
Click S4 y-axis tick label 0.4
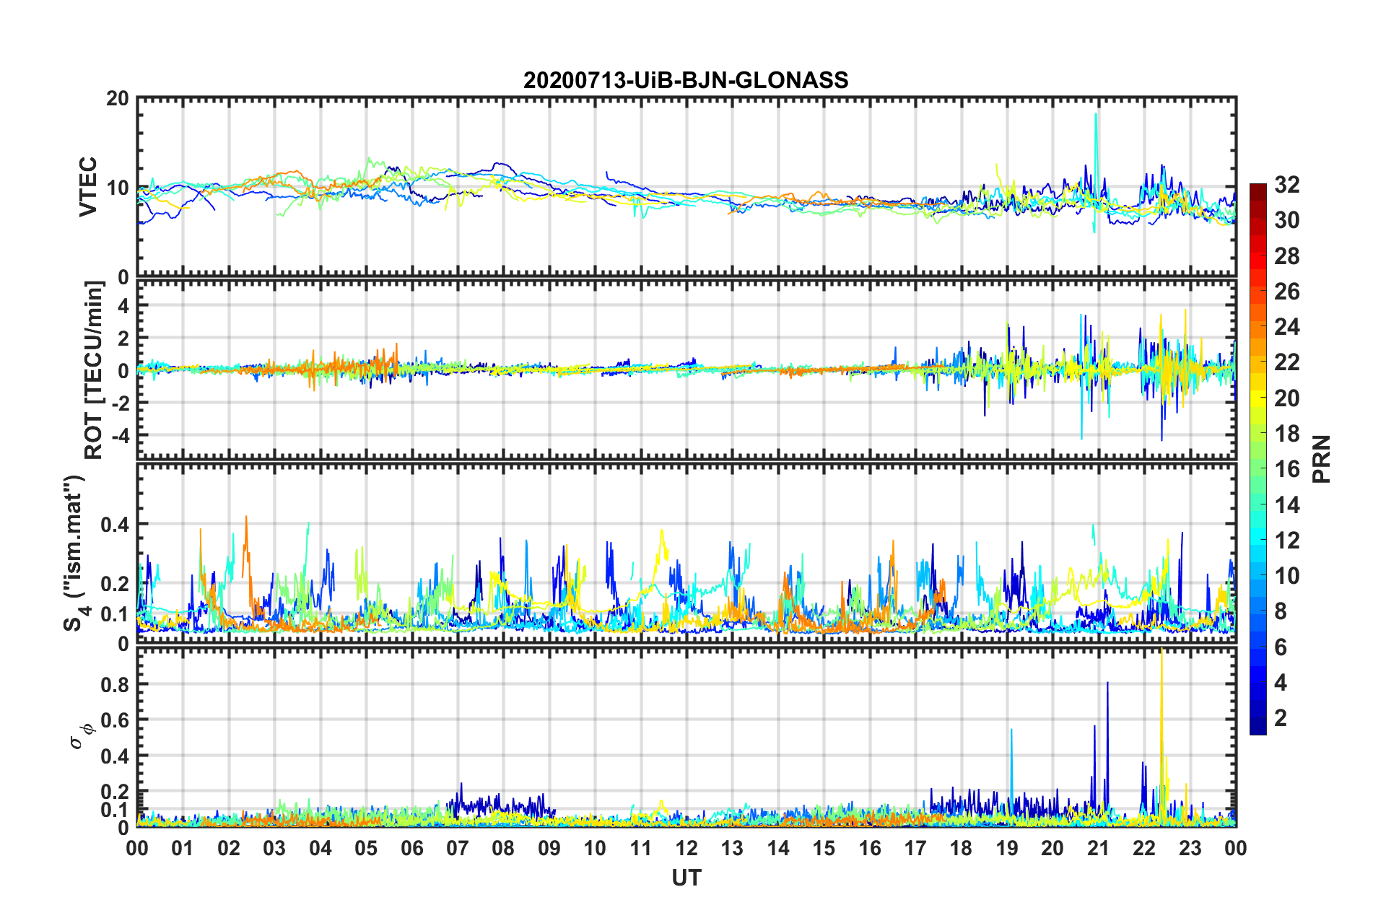pyautogui.click(x=115, y=524)
